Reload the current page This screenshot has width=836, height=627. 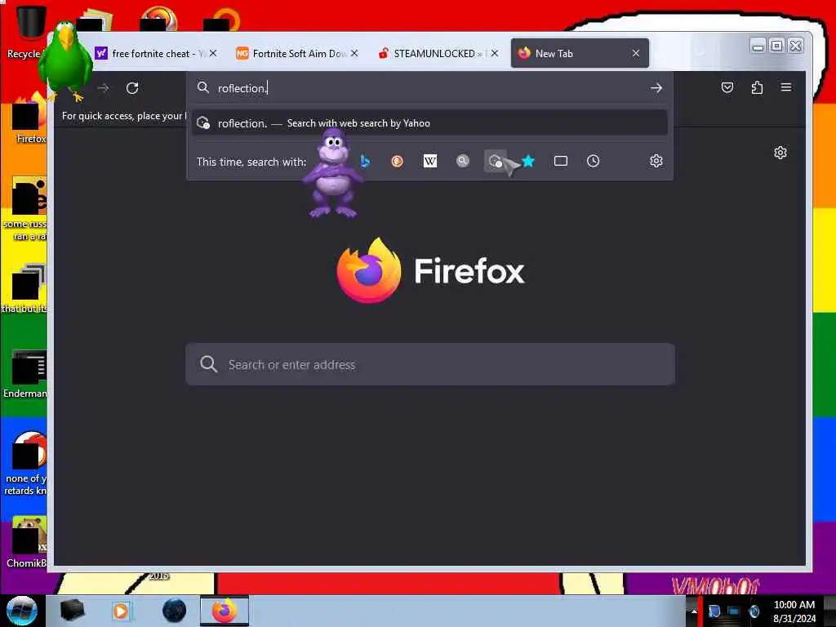point(132,88)
